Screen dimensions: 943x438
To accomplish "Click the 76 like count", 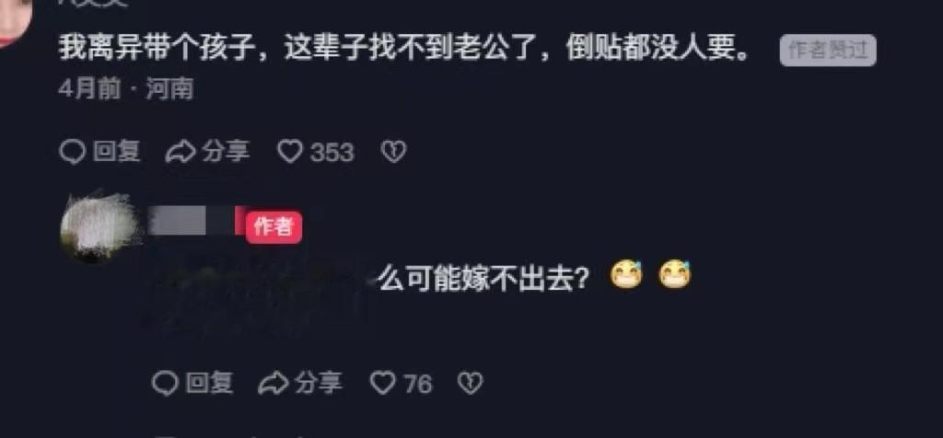I will (418, 384).
